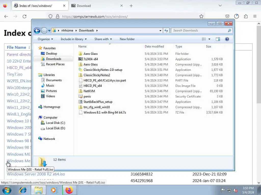Screen dimensions: 261x195
Task: Select Libraries in the navigation pane
Action: click(49, 75)
